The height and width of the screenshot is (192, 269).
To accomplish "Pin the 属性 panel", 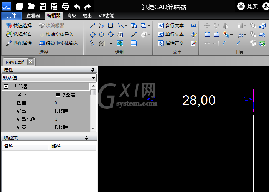I will click(x=92, y=70).
